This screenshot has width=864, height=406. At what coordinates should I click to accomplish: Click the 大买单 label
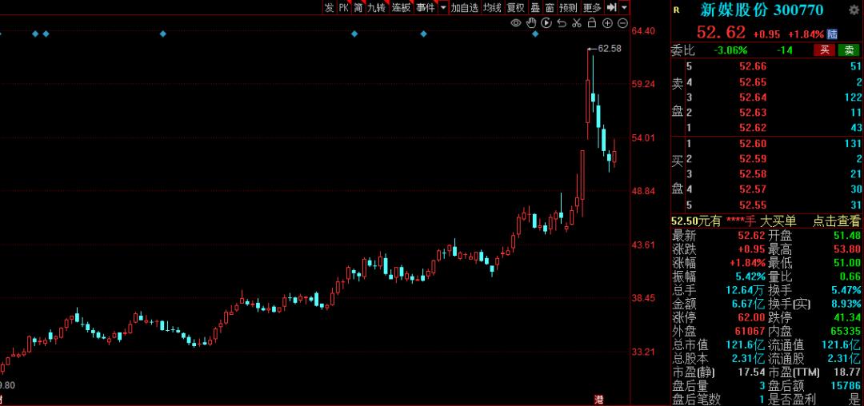tap(778, 221)
